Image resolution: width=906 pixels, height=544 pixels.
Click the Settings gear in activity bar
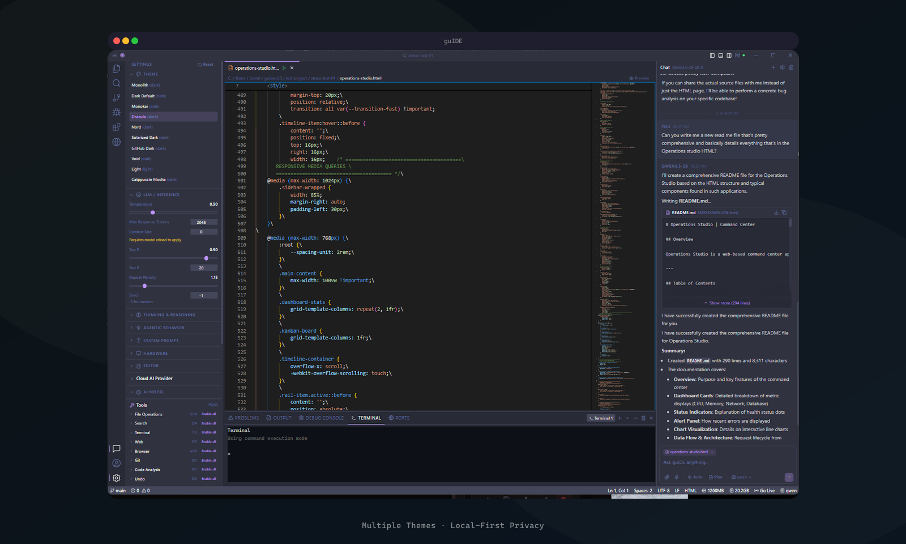point(116,478)
